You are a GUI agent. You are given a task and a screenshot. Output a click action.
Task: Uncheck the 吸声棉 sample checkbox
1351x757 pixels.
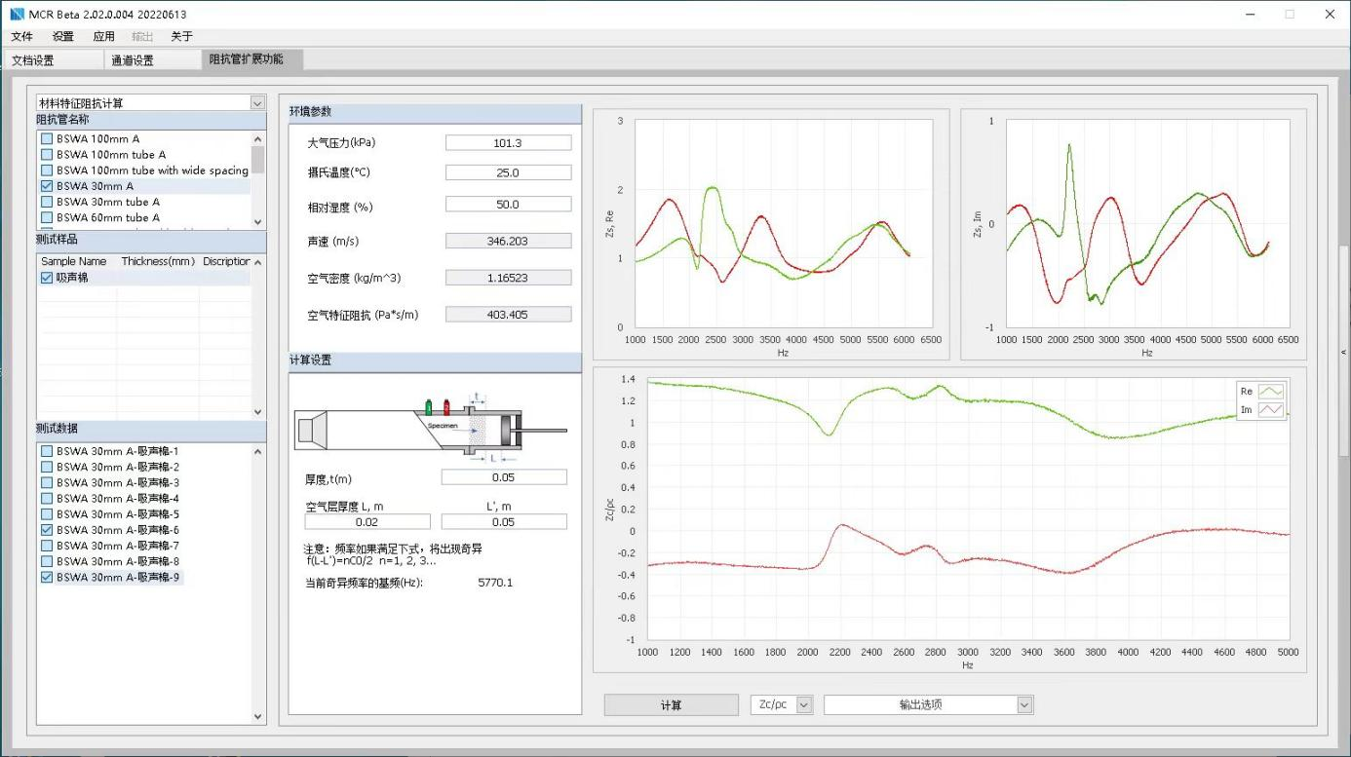pos(47,278)
